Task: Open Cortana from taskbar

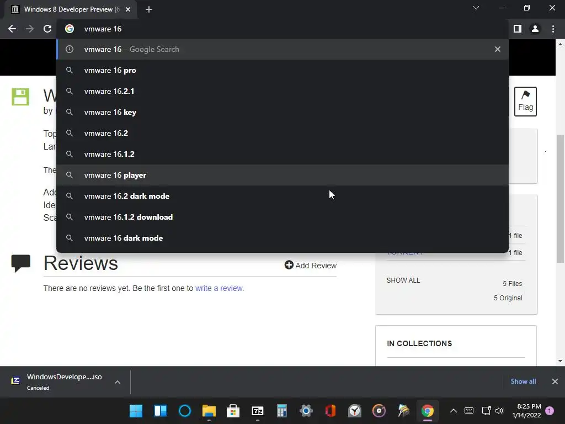Action: (x=185, y=411)
